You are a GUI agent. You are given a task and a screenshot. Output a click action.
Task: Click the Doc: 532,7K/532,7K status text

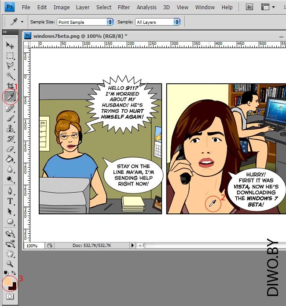coord(92,245)
